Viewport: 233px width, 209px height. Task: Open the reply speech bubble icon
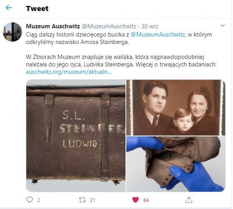click(x=30, y=200)
